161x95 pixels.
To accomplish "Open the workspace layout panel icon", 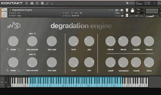I will (42, 3).
